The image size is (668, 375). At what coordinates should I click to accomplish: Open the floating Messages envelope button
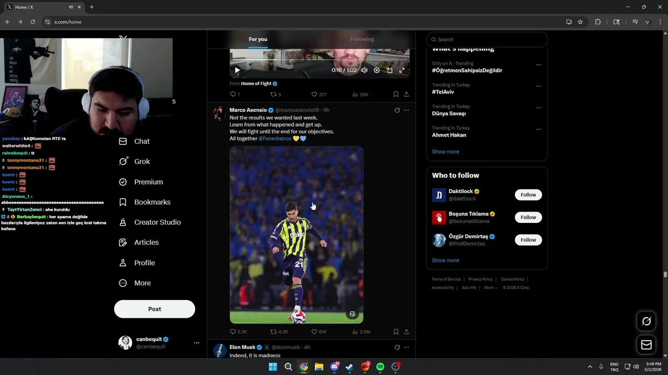pos(646,345)
